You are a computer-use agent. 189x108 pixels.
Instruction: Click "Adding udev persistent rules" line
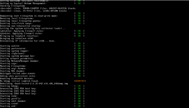pos(18,76)
